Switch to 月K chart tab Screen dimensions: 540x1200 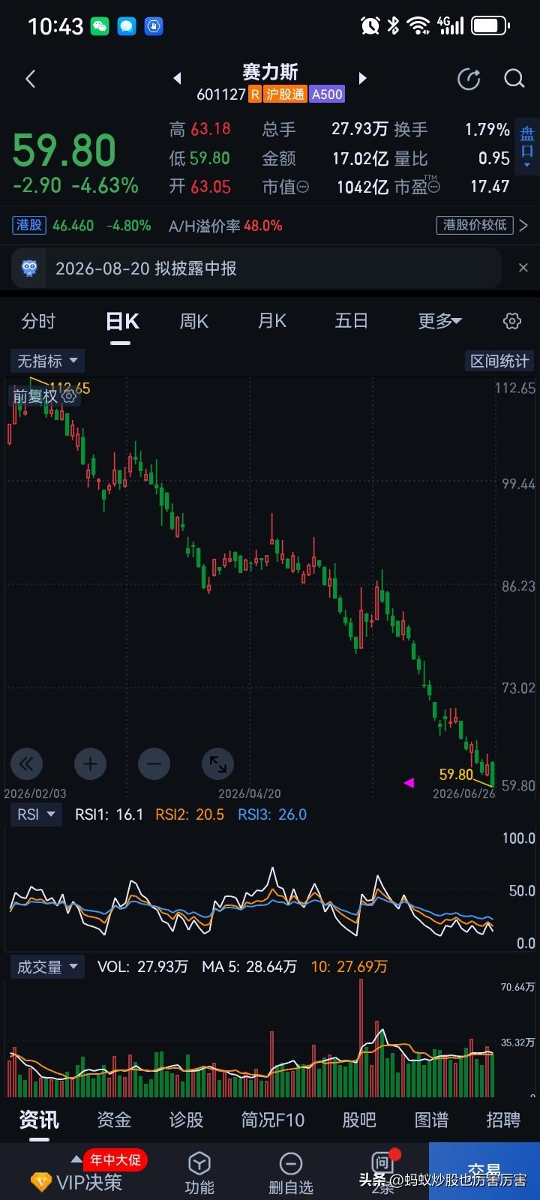tap(271, 321)
